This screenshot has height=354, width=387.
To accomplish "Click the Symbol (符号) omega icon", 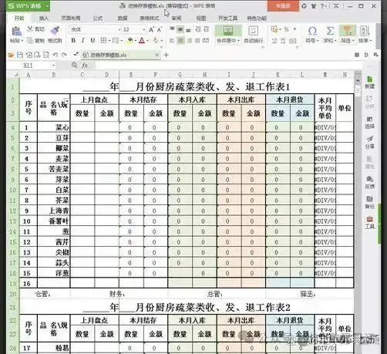I will 312,31.
